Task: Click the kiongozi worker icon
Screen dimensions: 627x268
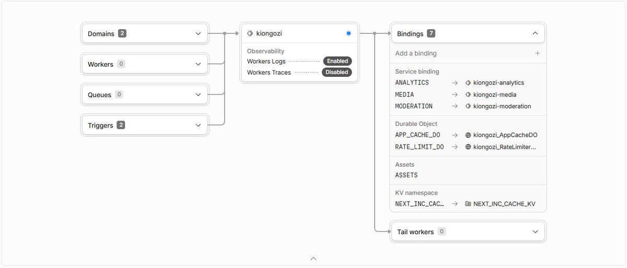Action: 250,33
